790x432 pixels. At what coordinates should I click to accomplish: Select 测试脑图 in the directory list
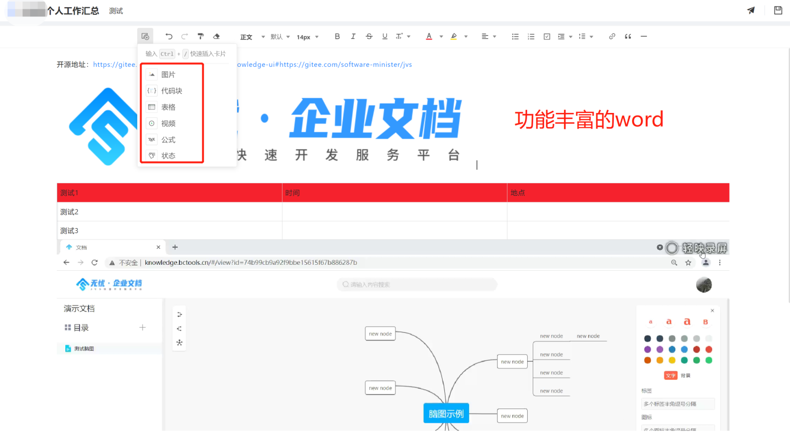[x=110, y=348]
